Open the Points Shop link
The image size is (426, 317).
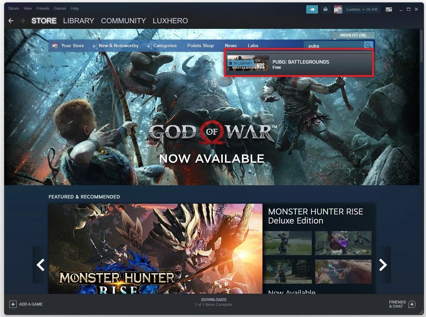tap(200, 46)
